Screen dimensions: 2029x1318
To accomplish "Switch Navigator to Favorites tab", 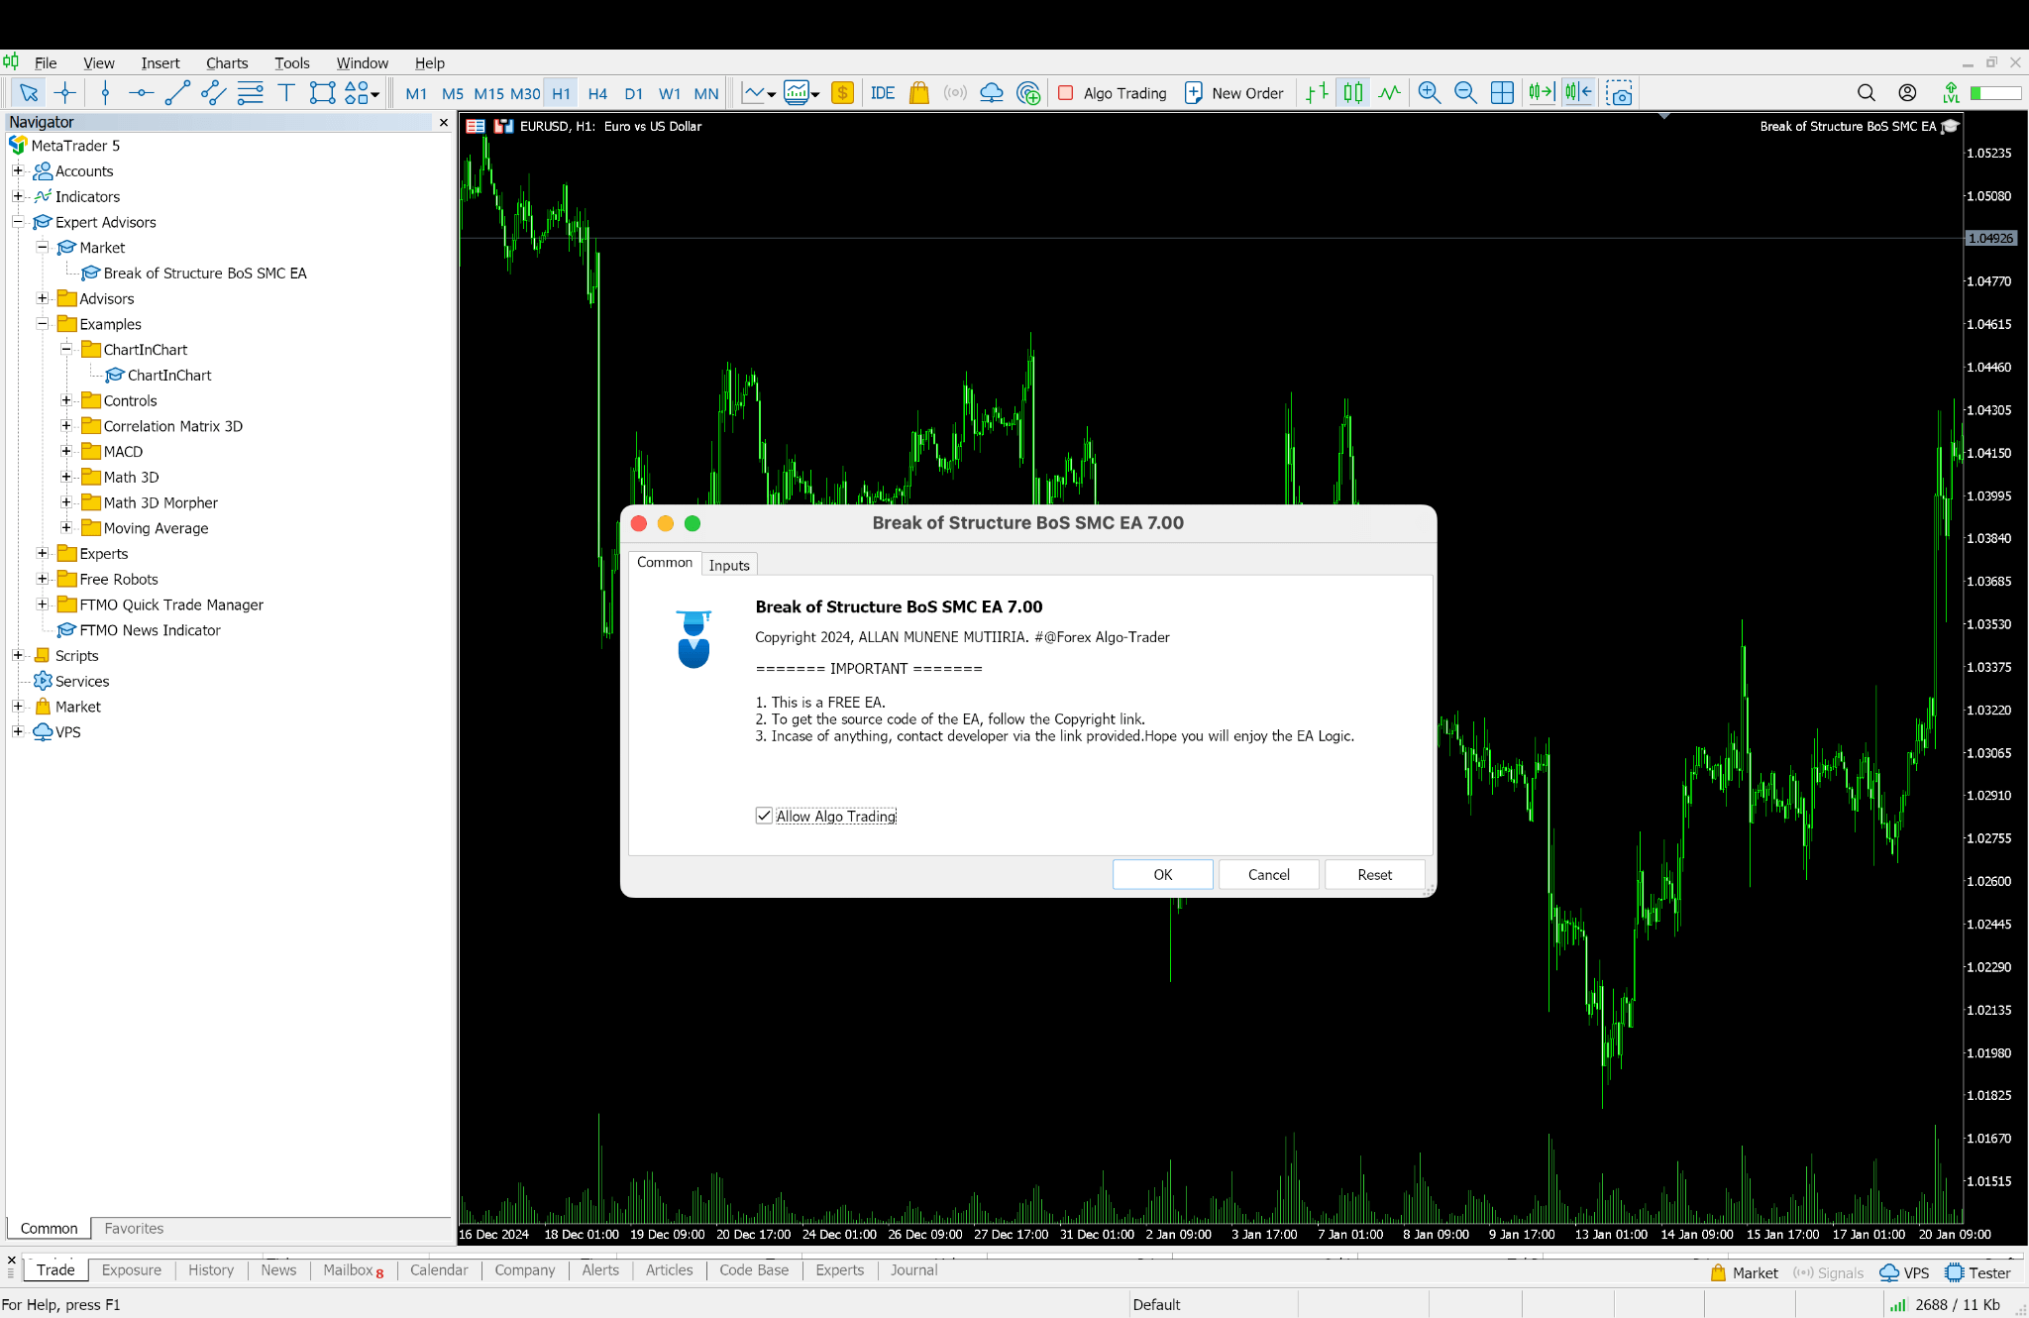I will 134,1229.
